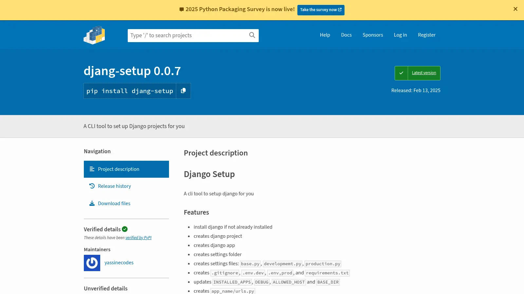Click the 'creates settings folder' bullet
Screen dimensions: 524x294
click(217, 254)
